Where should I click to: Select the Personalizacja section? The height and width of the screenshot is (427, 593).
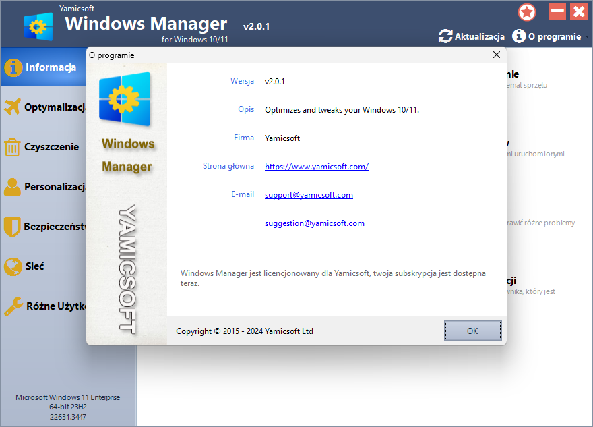point(44,187)
